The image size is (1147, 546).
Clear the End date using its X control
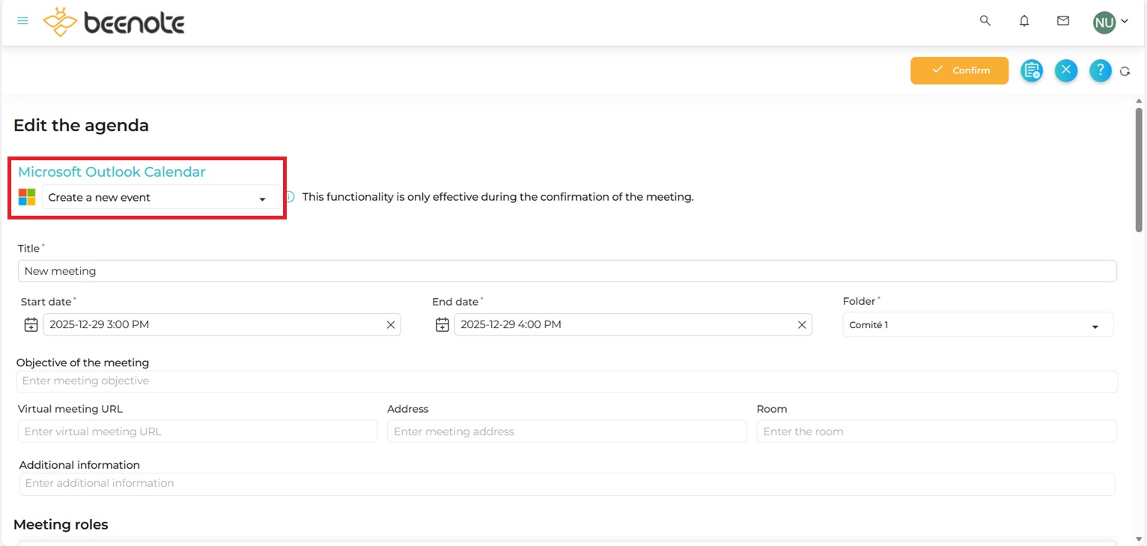pyautogui.click(x=802, y=324)
